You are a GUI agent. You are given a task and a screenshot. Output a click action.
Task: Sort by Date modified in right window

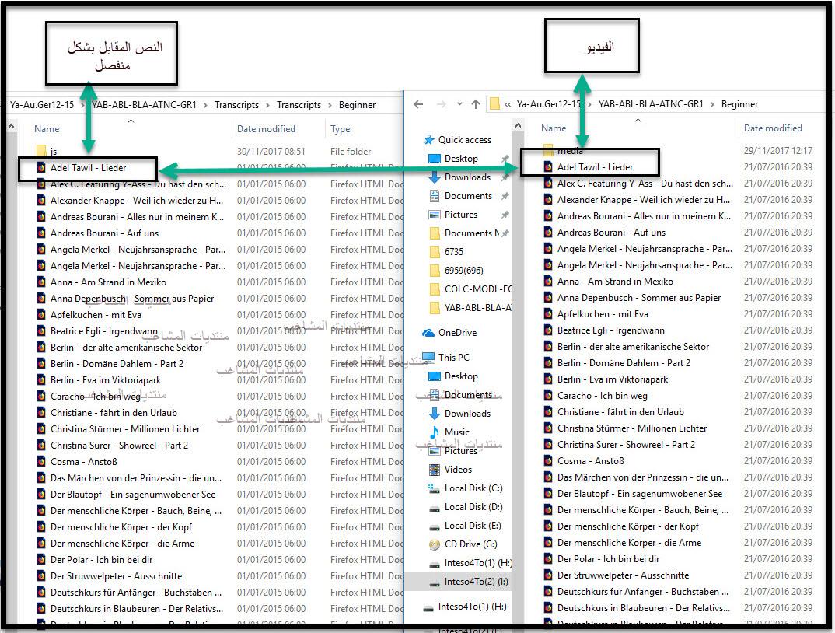(773, 128)
